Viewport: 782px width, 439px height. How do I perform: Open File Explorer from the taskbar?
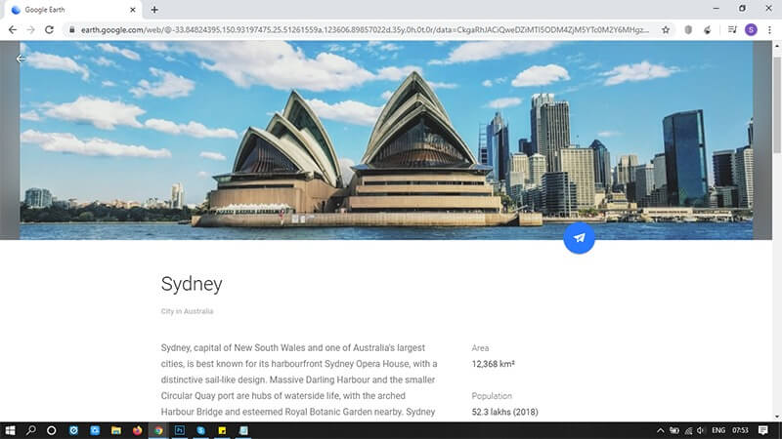116,430
